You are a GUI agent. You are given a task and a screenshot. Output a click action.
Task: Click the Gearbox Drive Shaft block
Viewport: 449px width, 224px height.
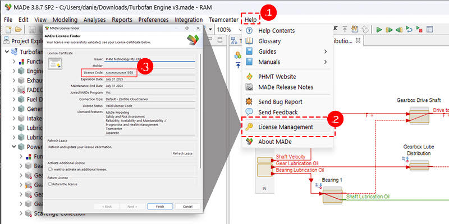coord(419,115)
